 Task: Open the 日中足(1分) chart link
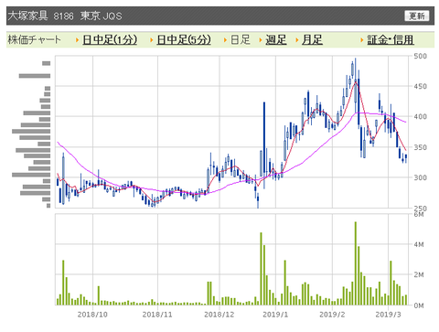tap(110, 39)
